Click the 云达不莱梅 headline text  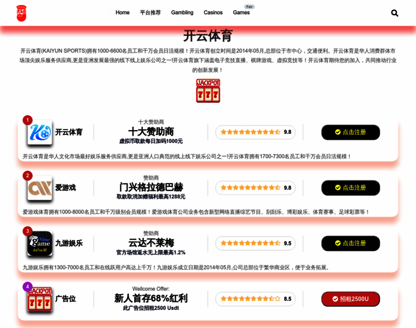(x=151, y=243)
